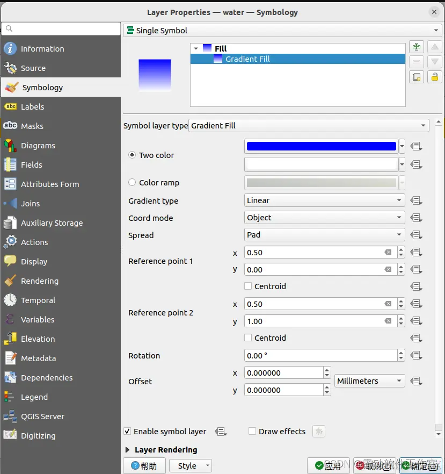Image resolution: width=445 pixels, height=474 pixels.
Task: Open data-defined override for Gradient type
Action: [416, 200]
